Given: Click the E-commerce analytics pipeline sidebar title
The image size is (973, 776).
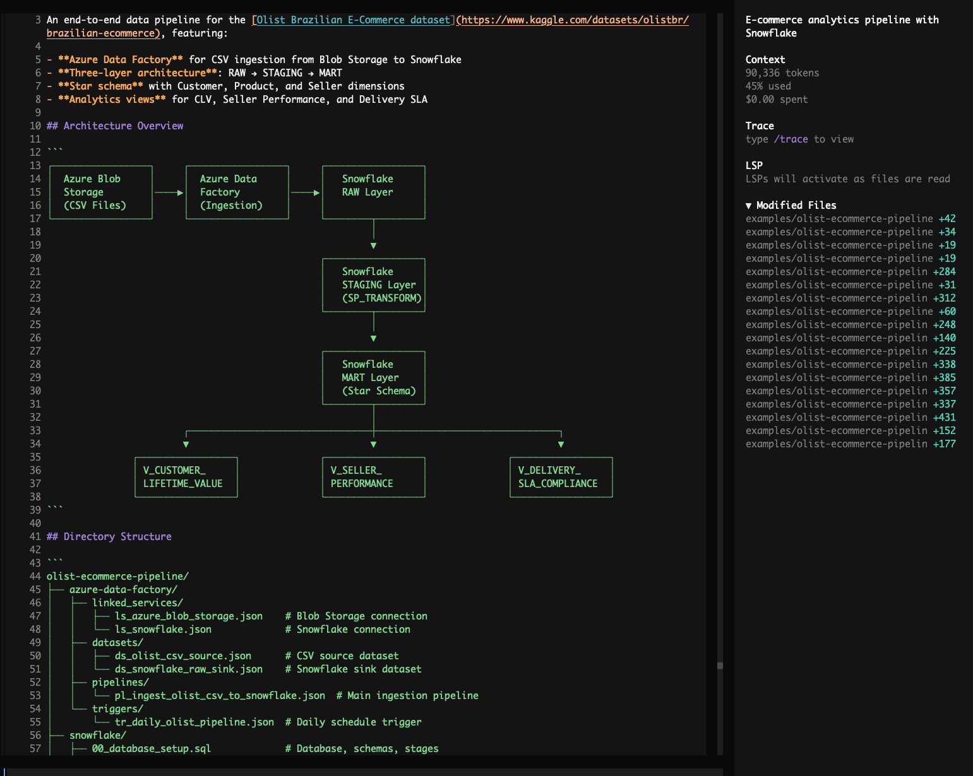Looking at the screenshot, I should 842,26.
